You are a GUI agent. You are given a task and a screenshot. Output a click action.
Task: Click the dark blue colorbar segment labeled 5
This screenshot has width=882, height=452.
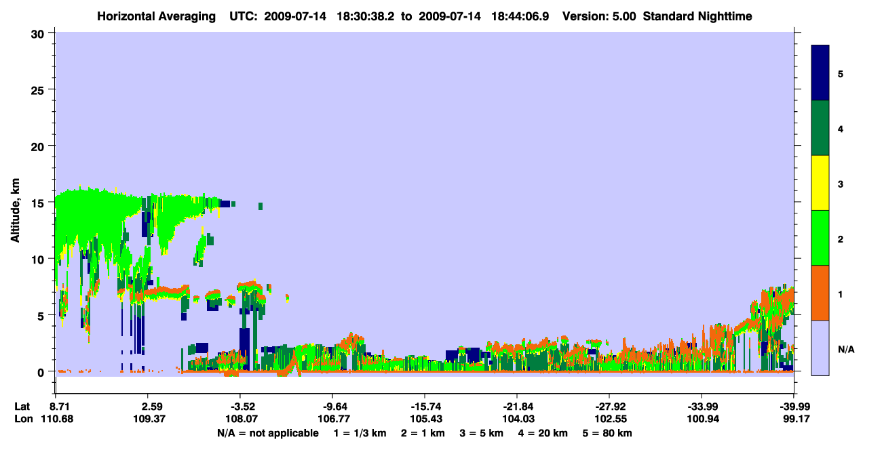pyautogui.click(x=820, y=73)
